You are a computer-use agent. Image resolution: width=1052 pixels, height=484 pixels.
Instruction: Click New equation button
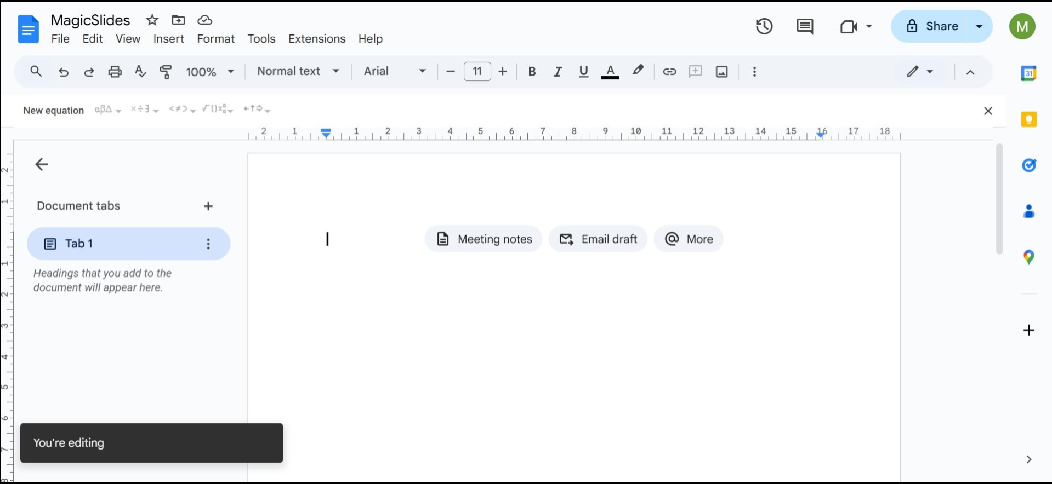tap(54, 110)
